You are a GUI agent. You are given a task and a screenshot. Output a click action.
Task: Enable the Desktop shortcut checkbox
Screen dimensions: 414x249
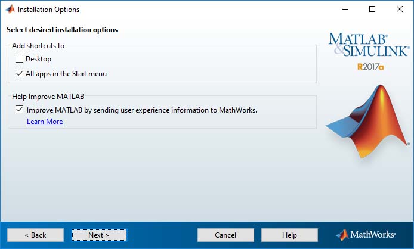pos(19,58)
